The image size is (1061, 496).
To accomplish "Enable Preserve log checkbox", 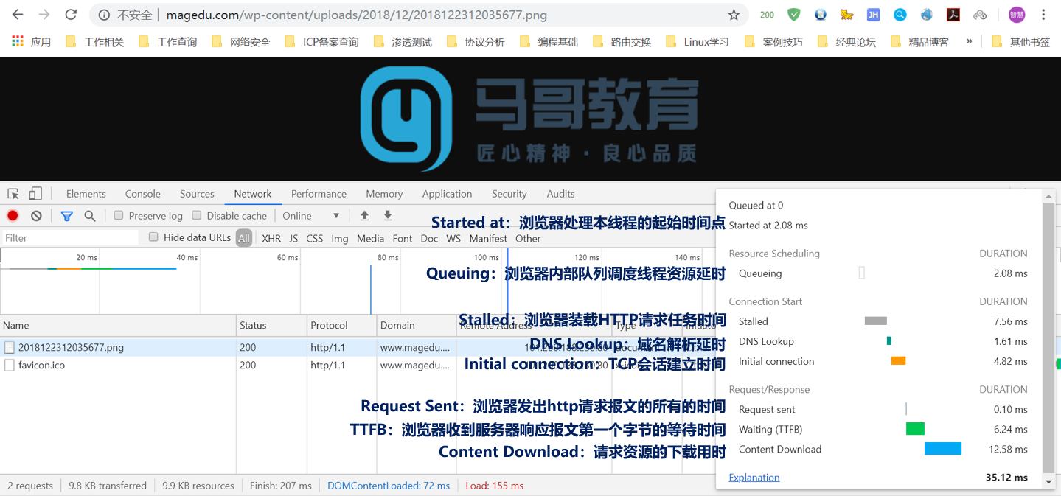I will [x=119, y=216].
